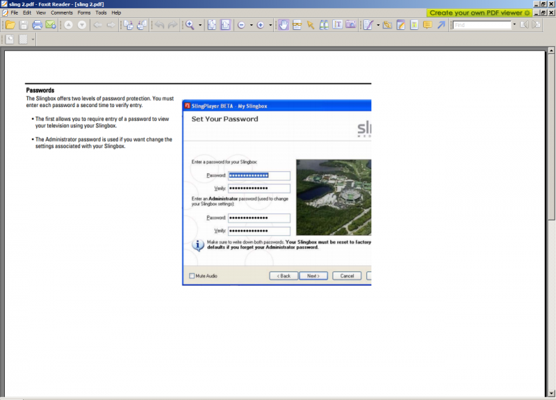This screenshot has width=556, height=400.
Task: Click the glasses text viewer icon
Action: click(x=297, y=25)
